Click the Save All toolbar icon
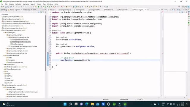Screen dimensions: 190x107 tap(8, 7)
